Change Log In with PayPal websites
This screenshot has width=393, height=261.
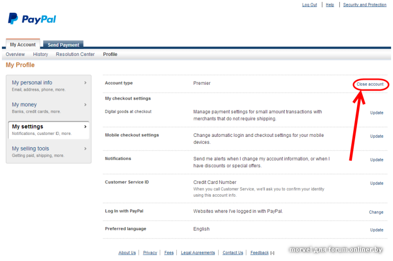[376, 212]
